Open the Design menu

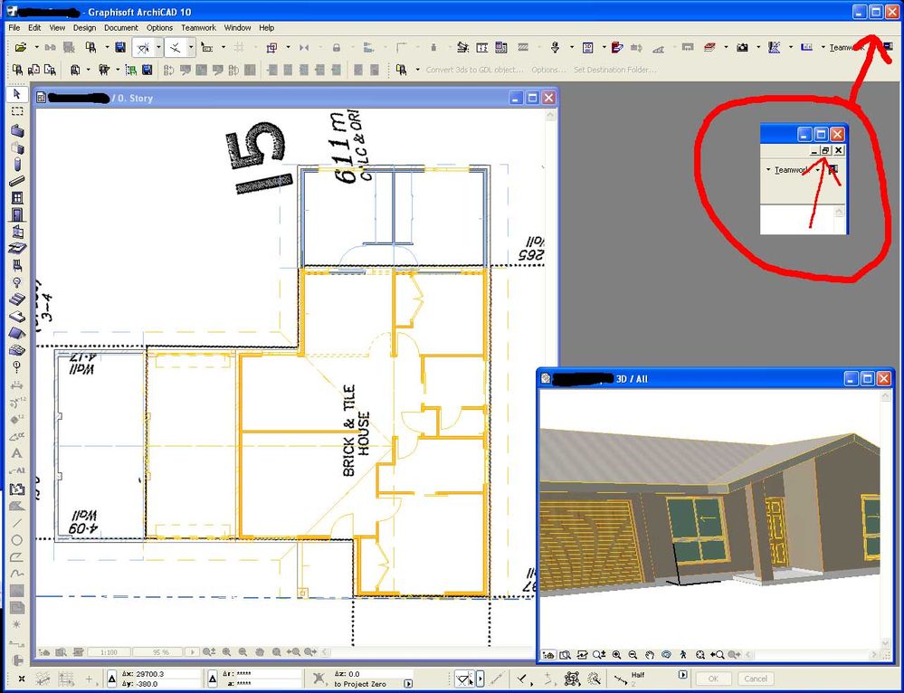tap(84, 28)
